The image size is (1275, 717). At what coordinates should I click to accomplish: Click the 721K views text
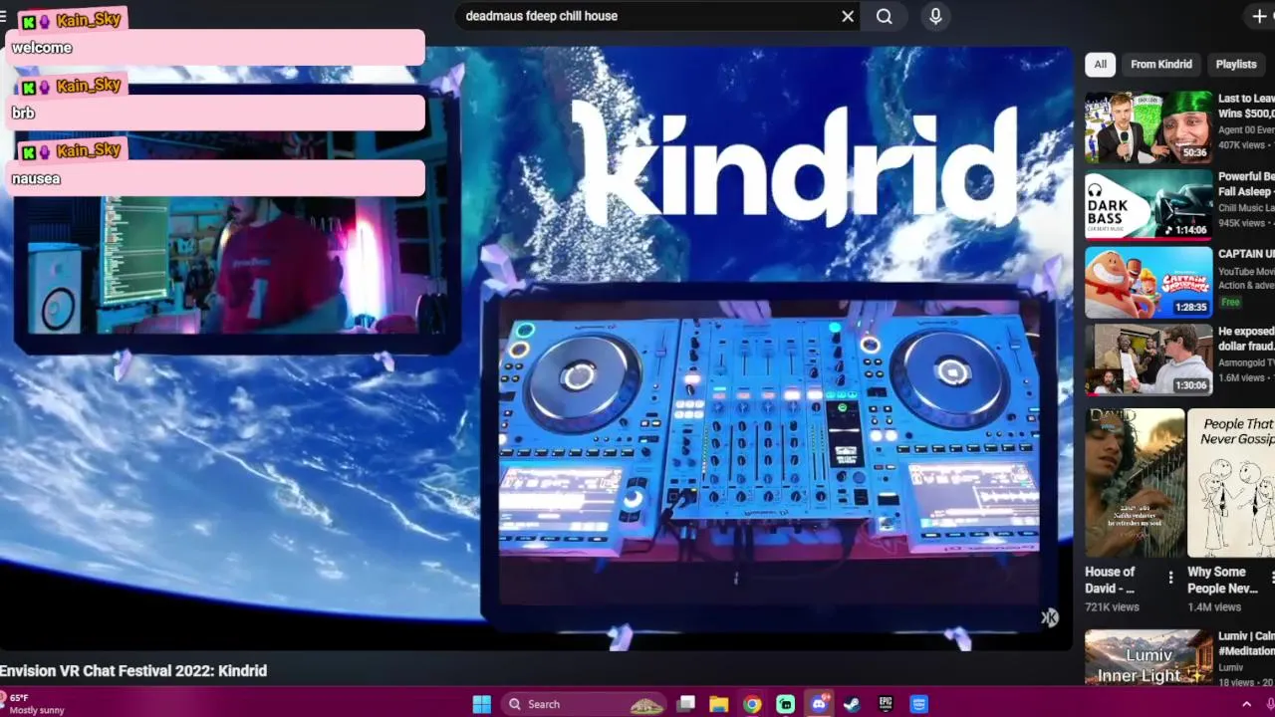tap(1112, 606)
